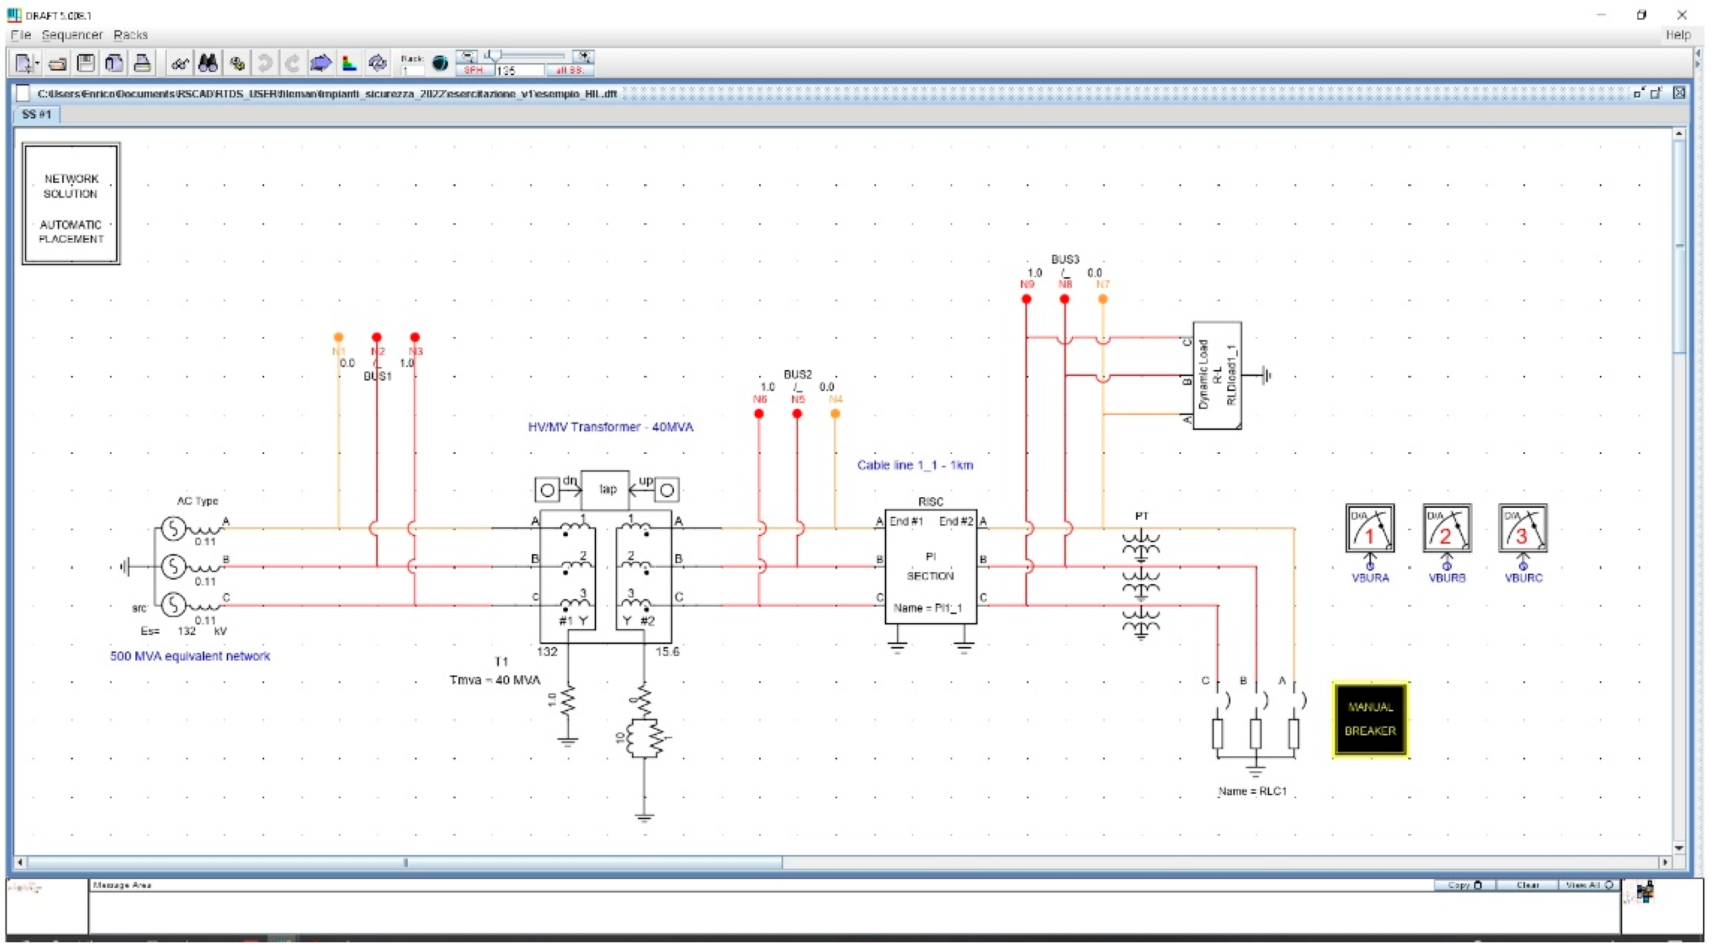Screen dimensions: 1712x950
Task: Click the binoculars Find icon
Action: point(208,64)
